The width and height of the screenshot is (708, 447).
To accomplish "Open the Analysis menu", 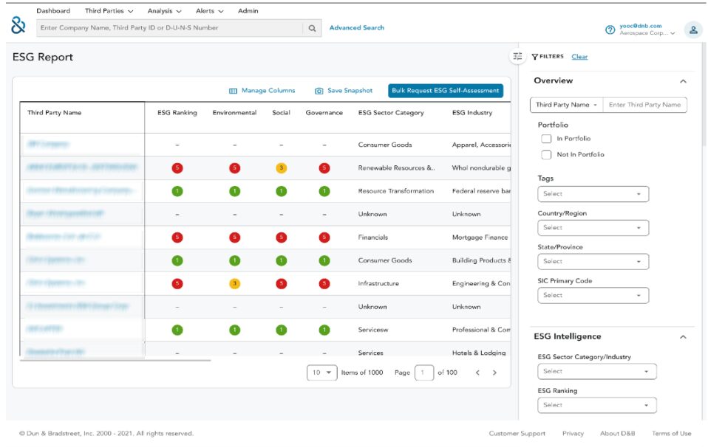I will click(164, 11).
